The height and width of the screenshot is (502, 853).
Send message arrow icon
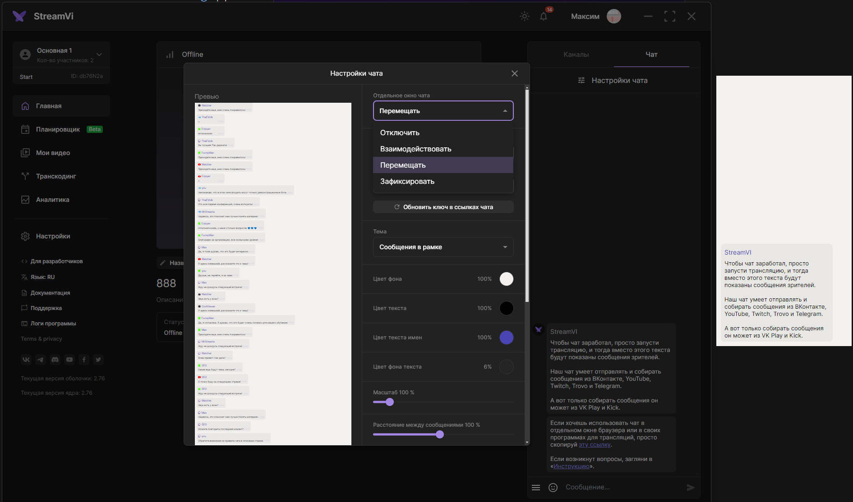click(691, 488)
